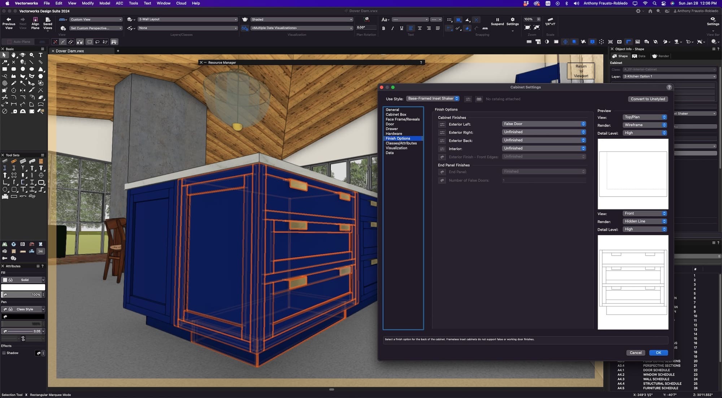Activate the Protractor tool
The height and width of the screenshot is (398, 722).
click(23, 111)
